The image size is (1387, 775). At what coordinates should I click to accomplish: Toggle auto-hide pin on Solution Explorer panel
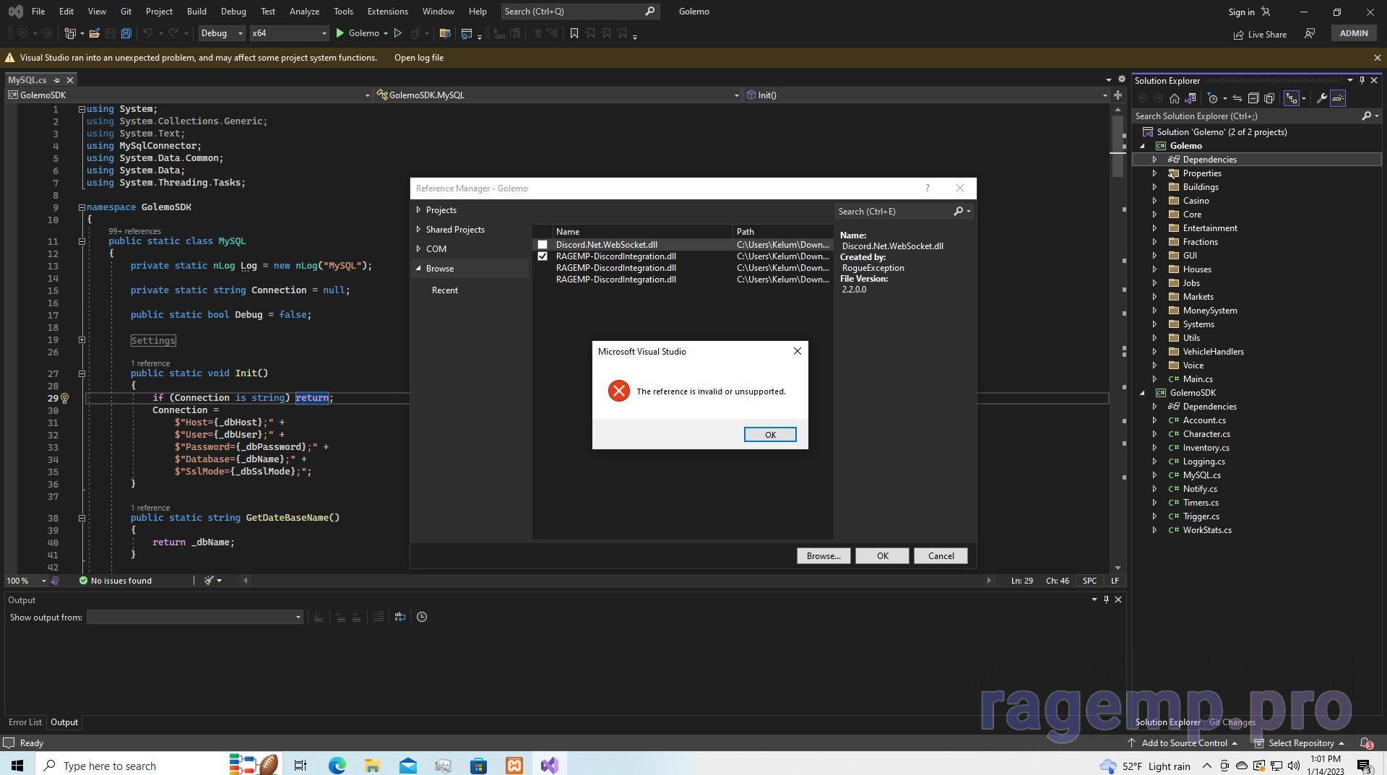(1362, 81)
